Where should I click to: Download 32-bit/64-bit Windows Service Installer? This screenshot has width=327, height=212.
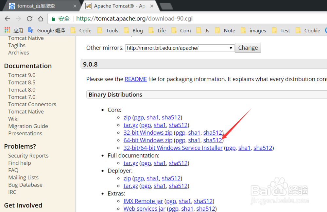pos(173,148)
